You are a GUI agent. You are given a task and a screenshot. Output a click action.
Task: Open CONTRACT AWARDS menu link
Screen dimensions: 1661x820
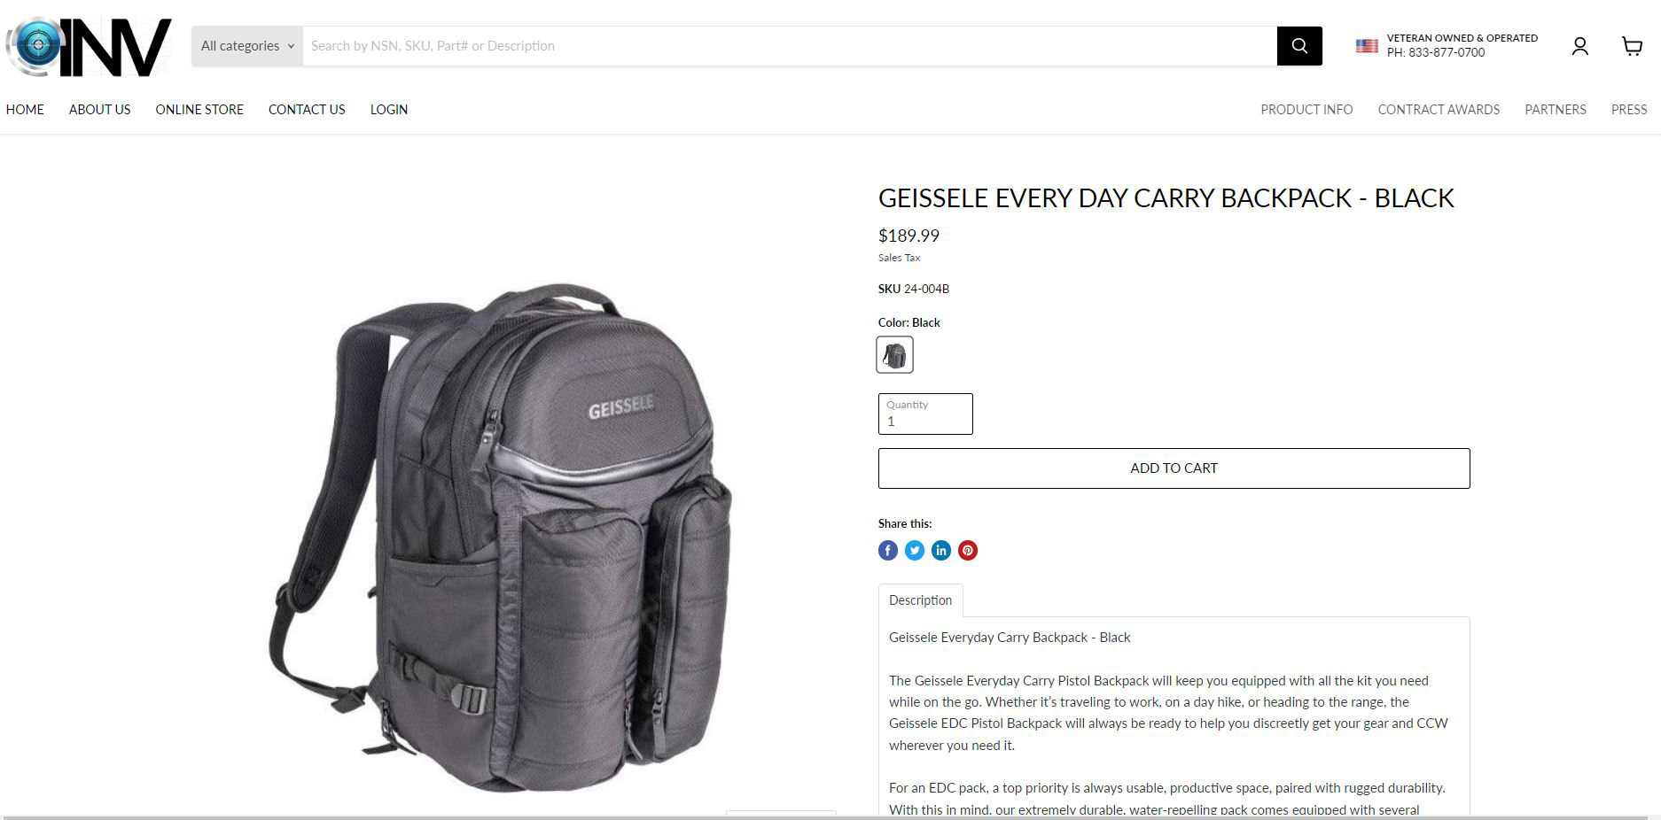click(x=1439, y=110)
